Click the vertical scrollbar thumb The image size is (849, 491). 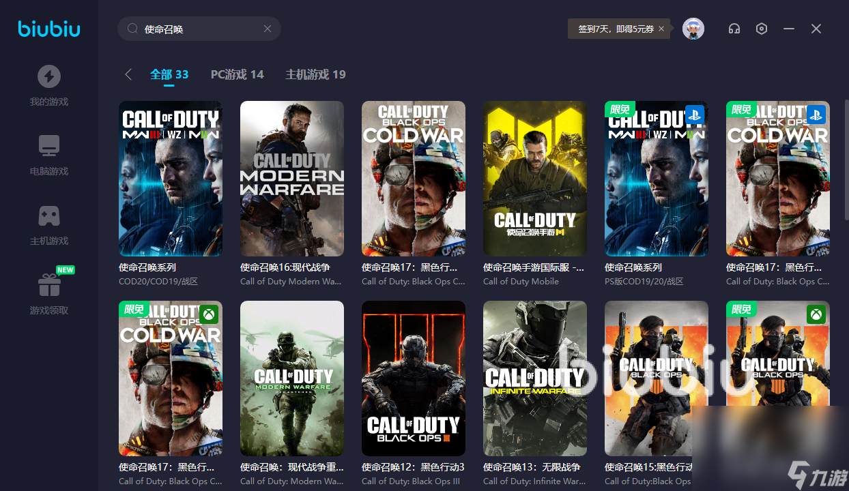846,160
